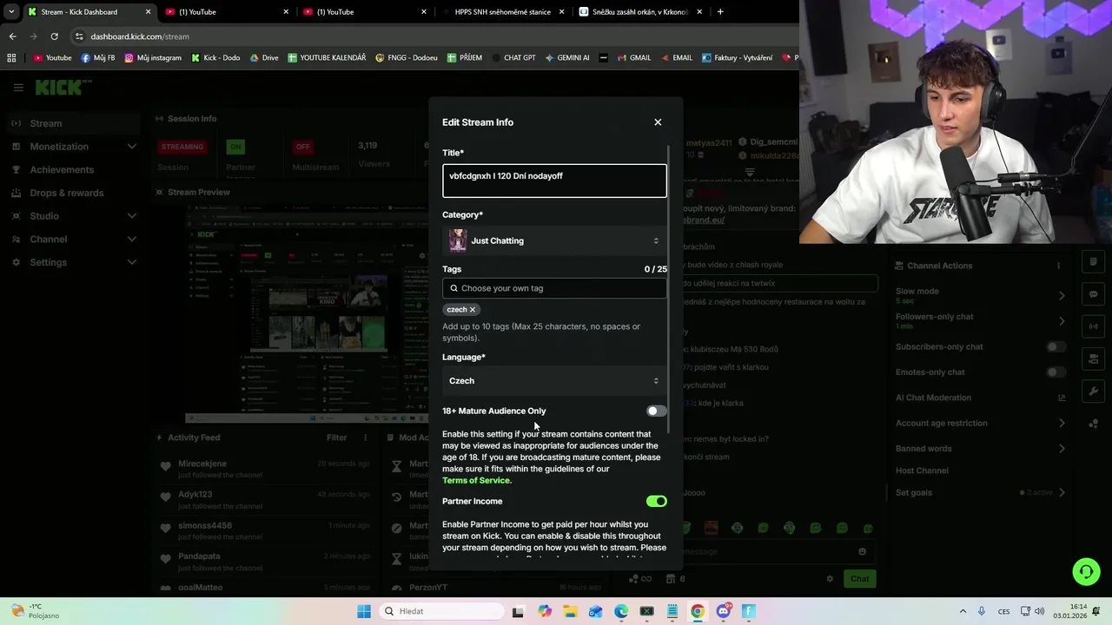Open a new browser tab

pos(720,12)
